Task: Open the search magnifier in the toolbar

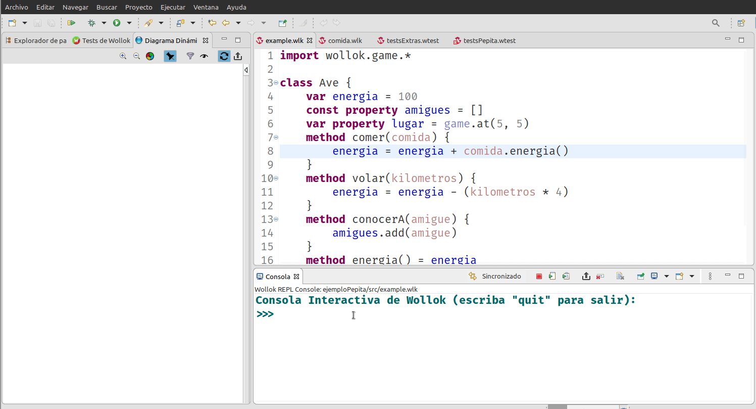Action: [x=716, y=23]
